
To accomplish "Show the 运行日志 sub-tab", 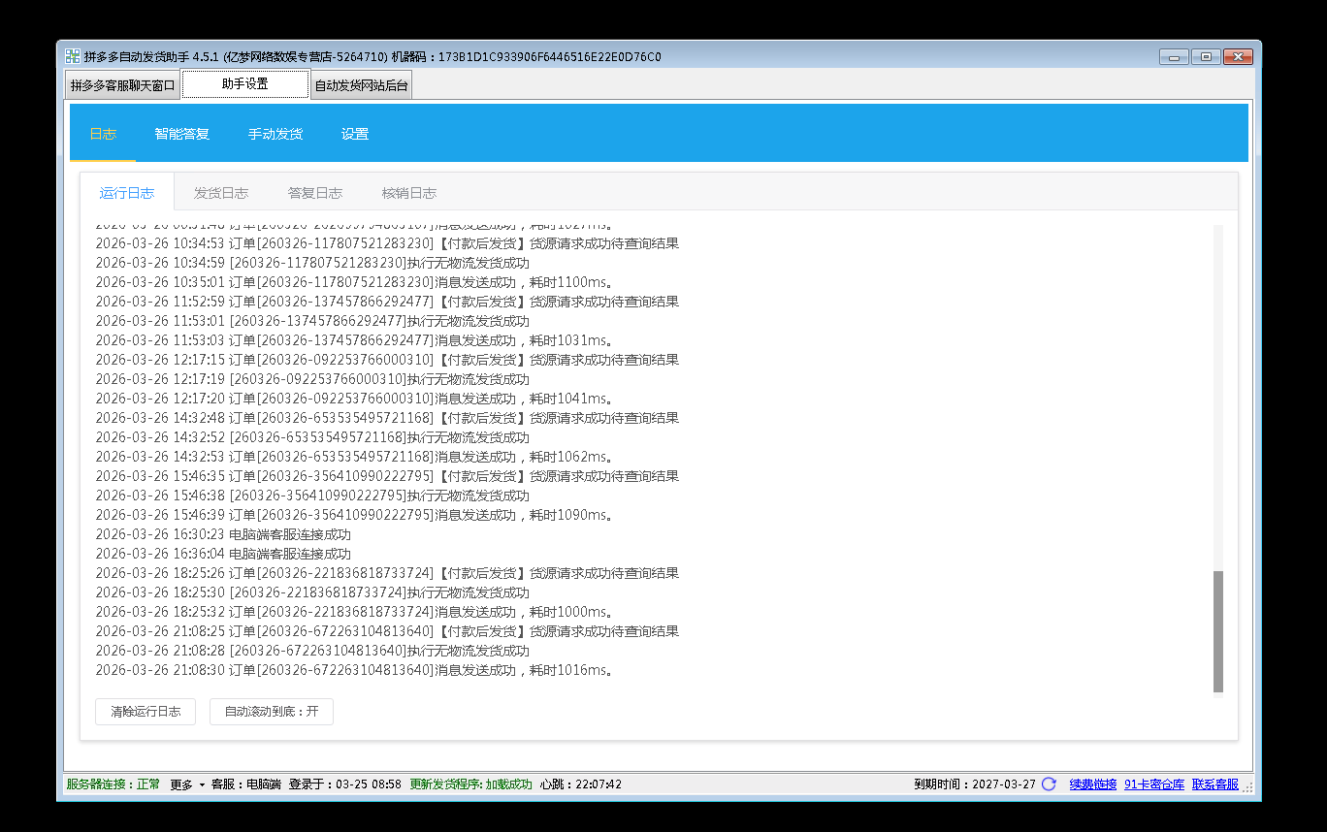I will coord(127,192).
